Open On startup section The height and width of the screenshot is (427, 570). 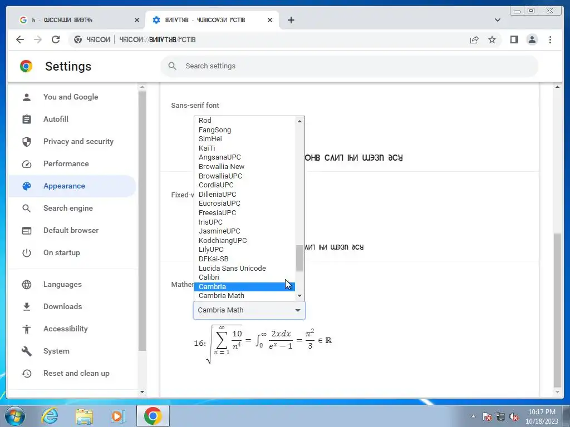point(72,253)
